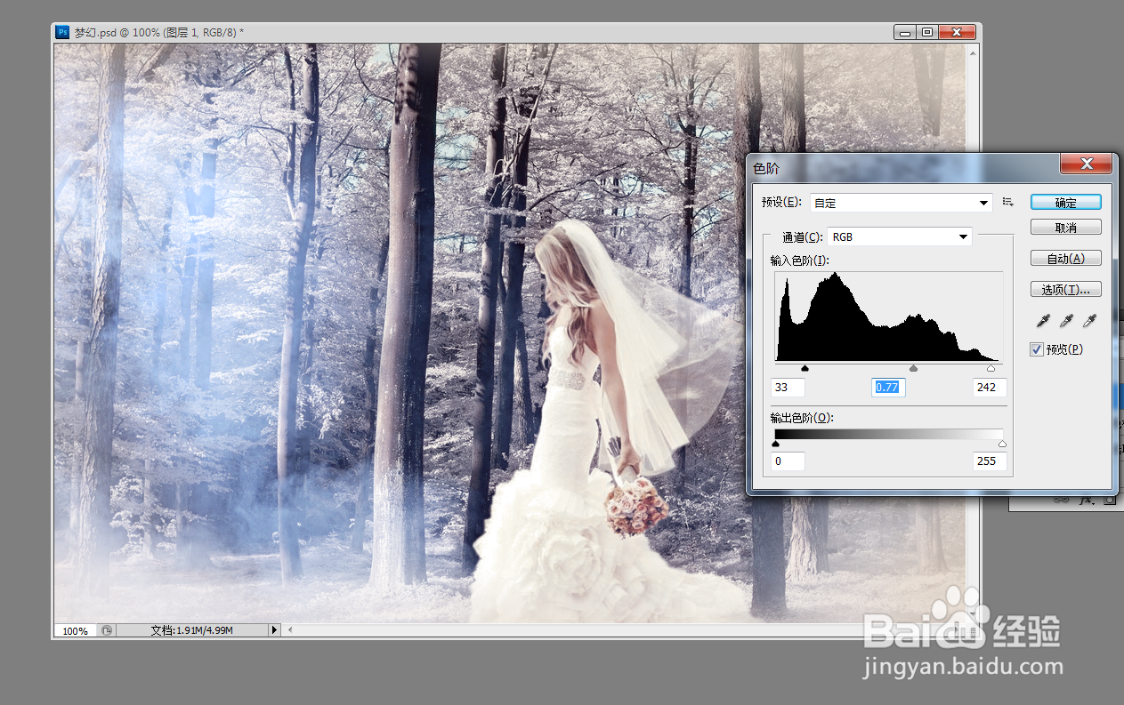Click the input midtone gray slider triangle
This screenshot has width=1124, height=705.
[913, 367]
